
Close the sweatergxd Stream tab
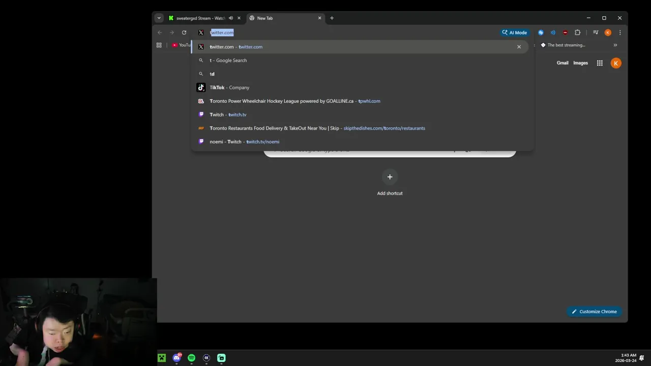pos(239,18)
